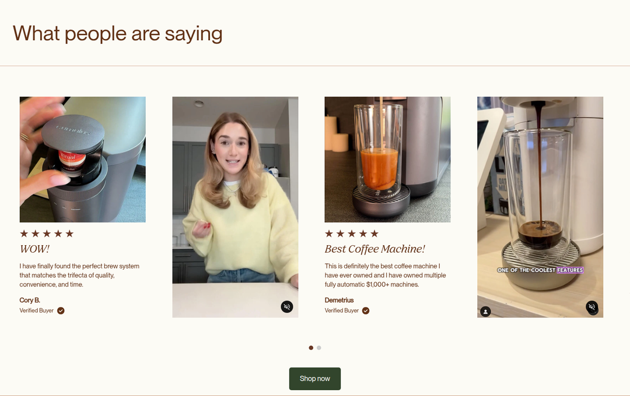The image size is (630, 396).
Task: Click review text "I have finally found the perfect brew system"
Action: [79, 266]
